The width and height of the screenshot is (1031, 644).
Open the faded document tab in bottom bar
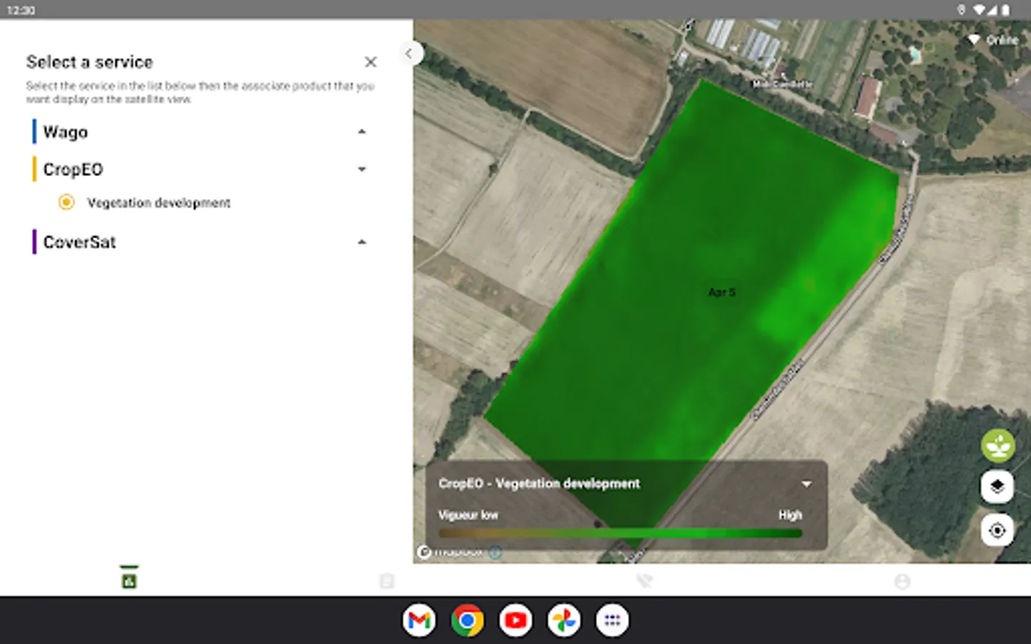387,581
